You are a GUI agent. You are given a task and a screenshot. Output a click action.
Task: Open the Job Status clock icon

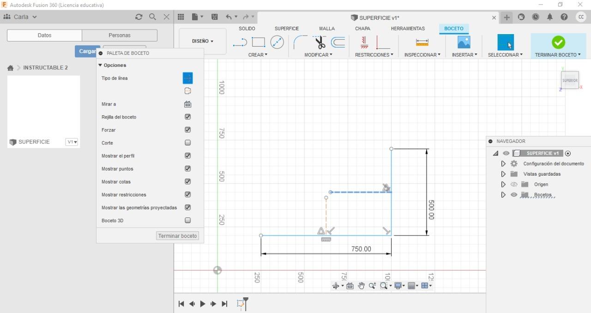[x=536, y=17]
